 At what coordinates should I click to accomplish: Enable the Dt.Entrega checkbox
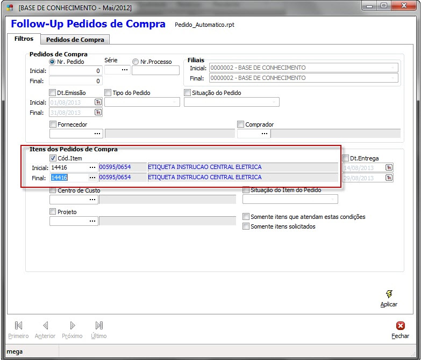(x=345, y=158)
